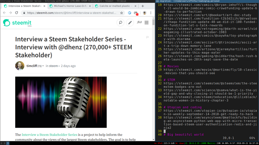Click the 2 days ago timestamp
The width and height of the screenshot is (259, 145).
point(68,66)
